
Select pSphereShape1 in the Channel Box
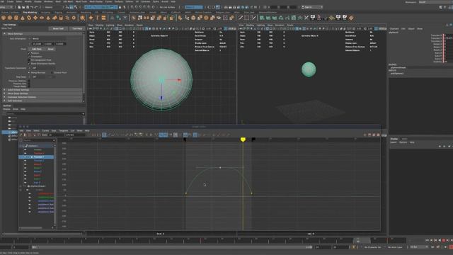click(398, 67)
